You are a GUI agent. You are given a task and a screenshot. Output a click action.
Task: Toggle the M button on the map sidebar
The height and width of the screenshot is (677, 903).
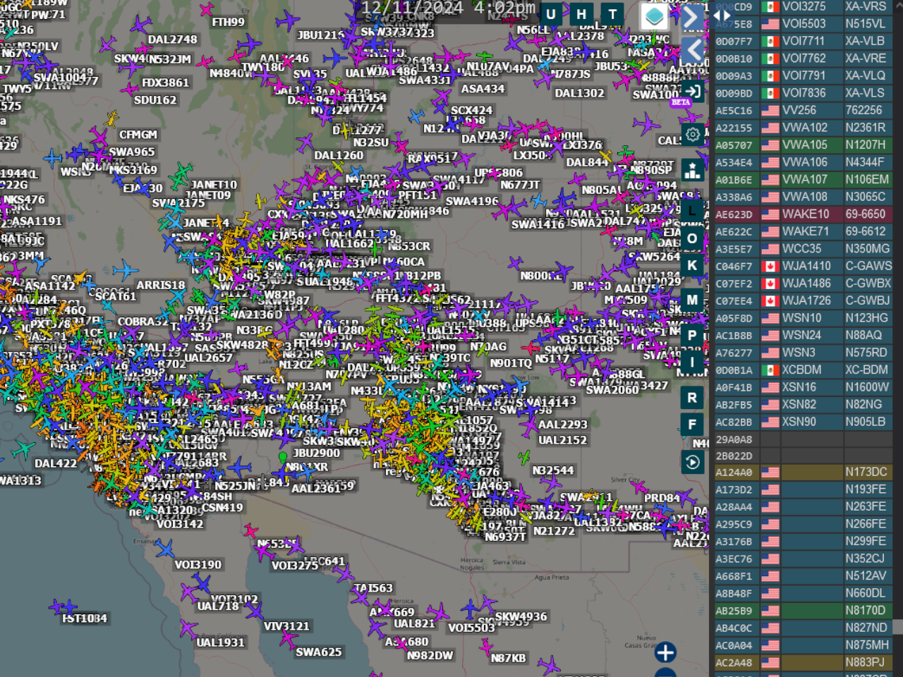click(x=692, y=300)
